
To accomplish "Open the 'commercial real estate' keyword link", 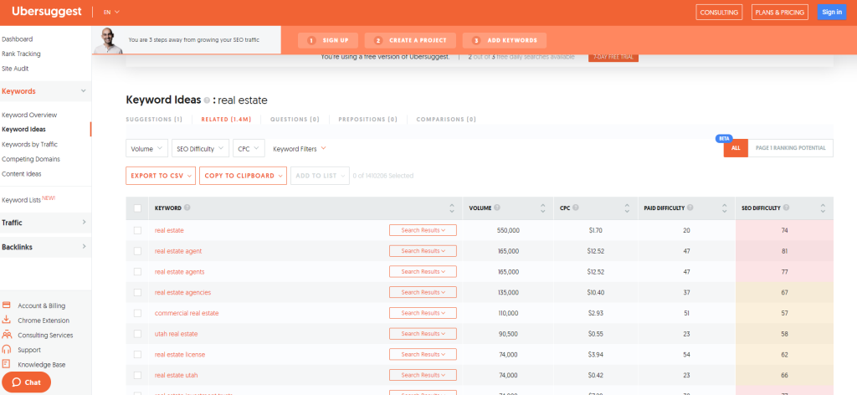I will click(187, 313).
